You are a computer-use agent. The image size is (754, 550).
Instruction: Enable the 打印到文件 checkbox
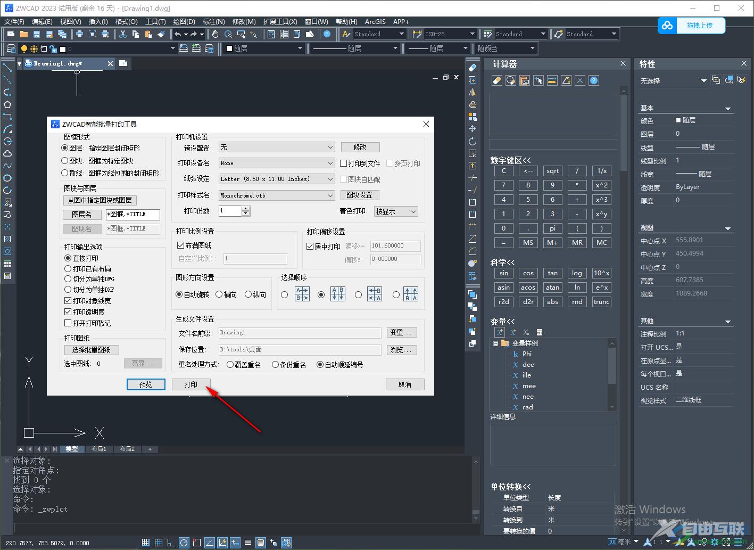pyautogui.click(x=344, y=163)
